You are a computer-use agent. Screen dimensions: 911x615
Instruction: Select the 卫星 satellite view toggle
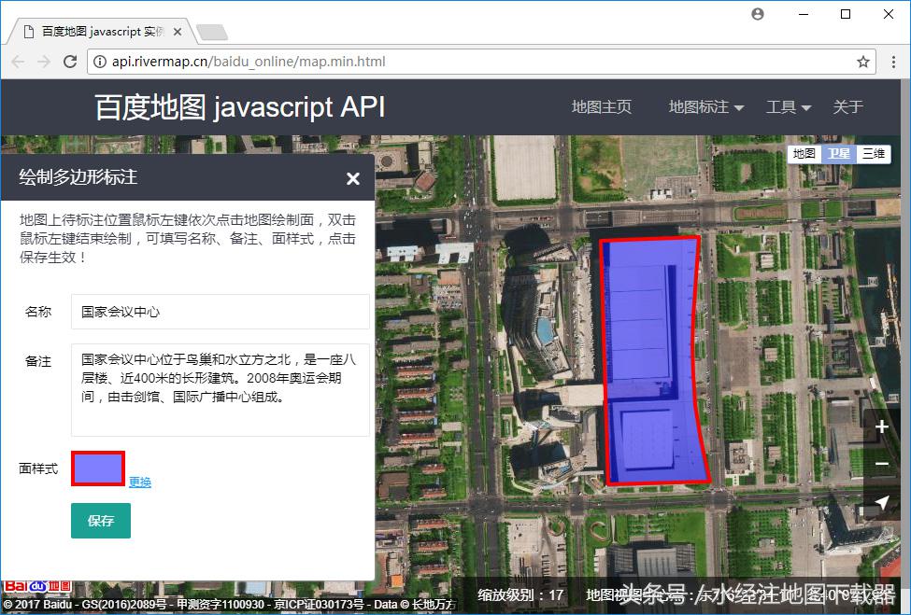(x=838, y=153)
